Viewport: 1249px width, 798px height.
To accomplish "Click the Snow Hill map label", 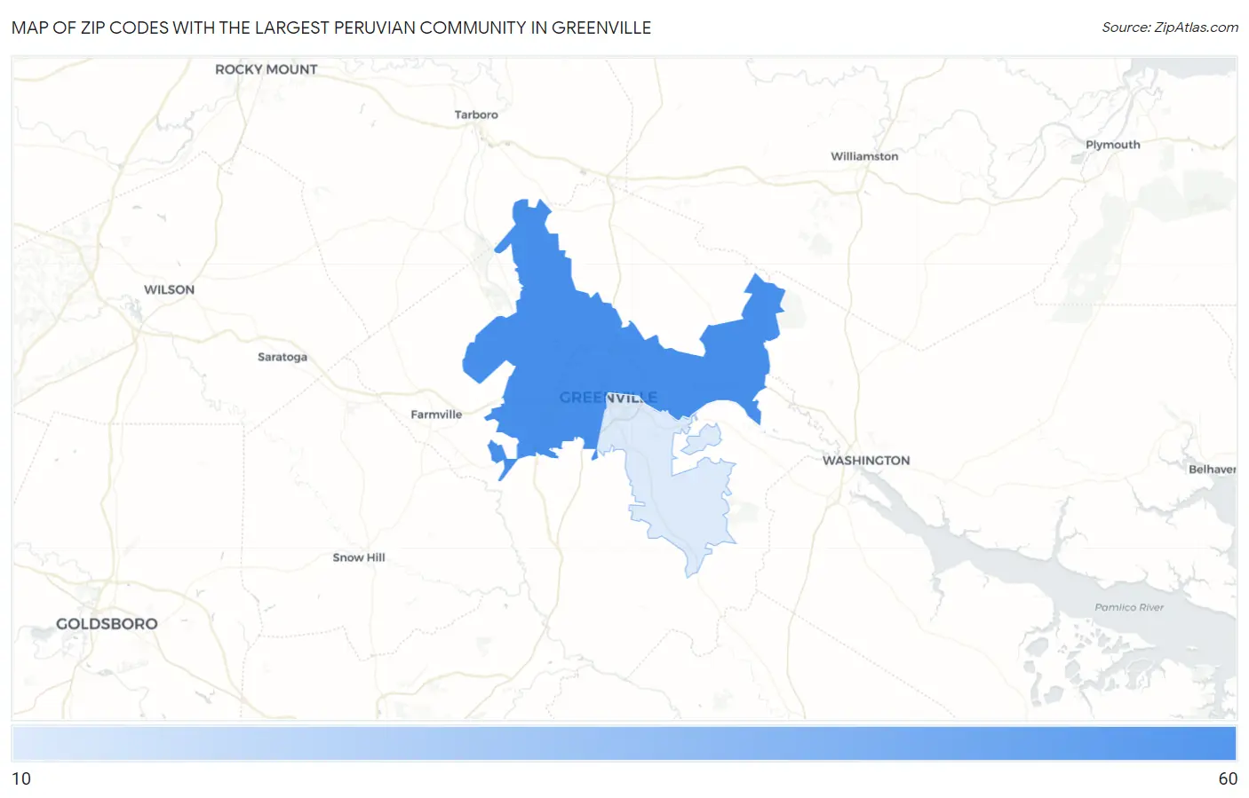I will pyautogui.click(x=359, y=557).
